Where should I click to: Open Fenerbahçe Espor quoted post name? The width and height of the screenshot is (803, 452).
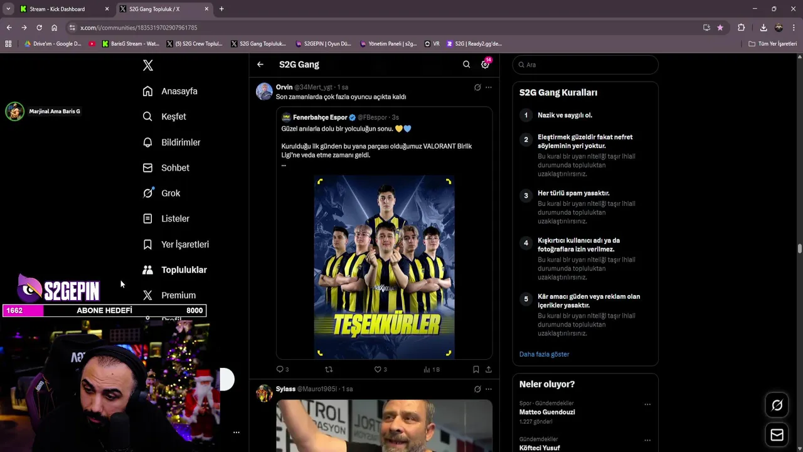pos(320,117)
